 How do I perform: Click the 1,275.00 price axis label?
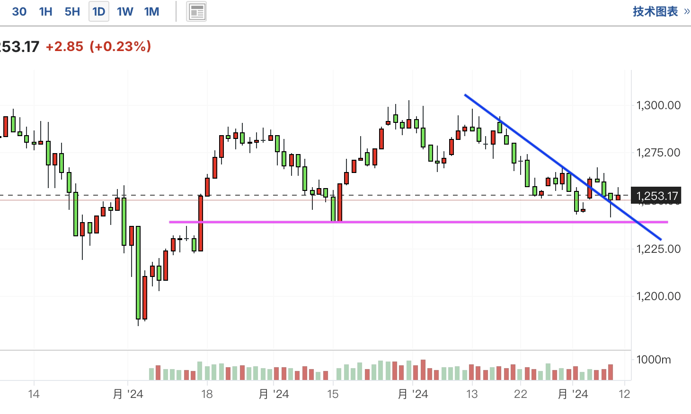click(x=658, y=152)
